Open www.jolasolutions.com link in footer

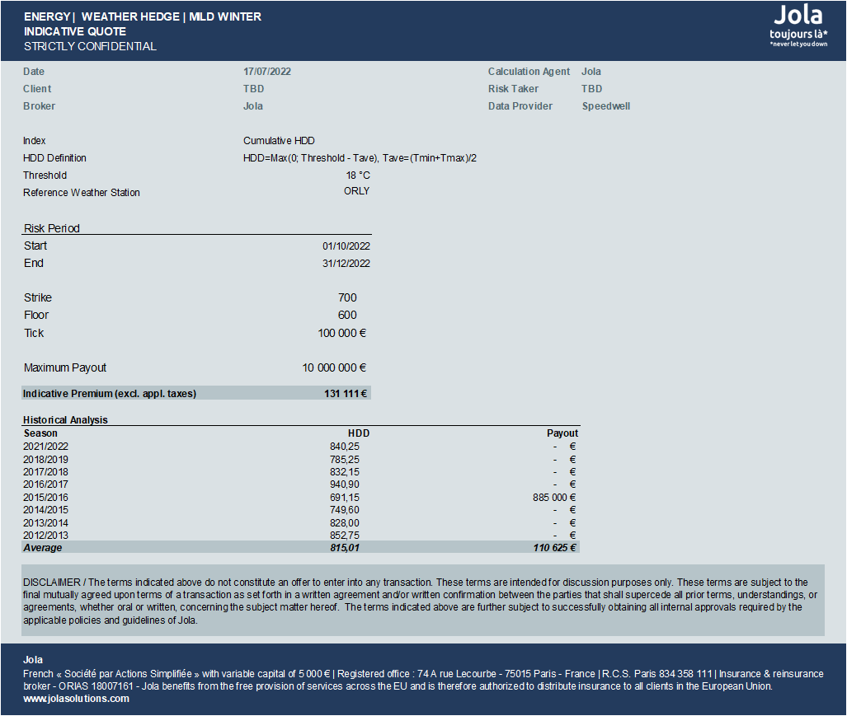point(76,699)
